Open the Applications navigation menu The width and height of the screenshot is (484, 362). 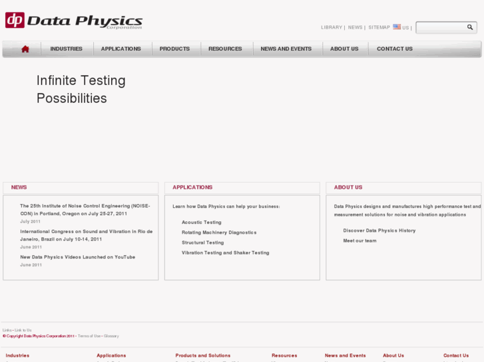click(x=121, y=48)
